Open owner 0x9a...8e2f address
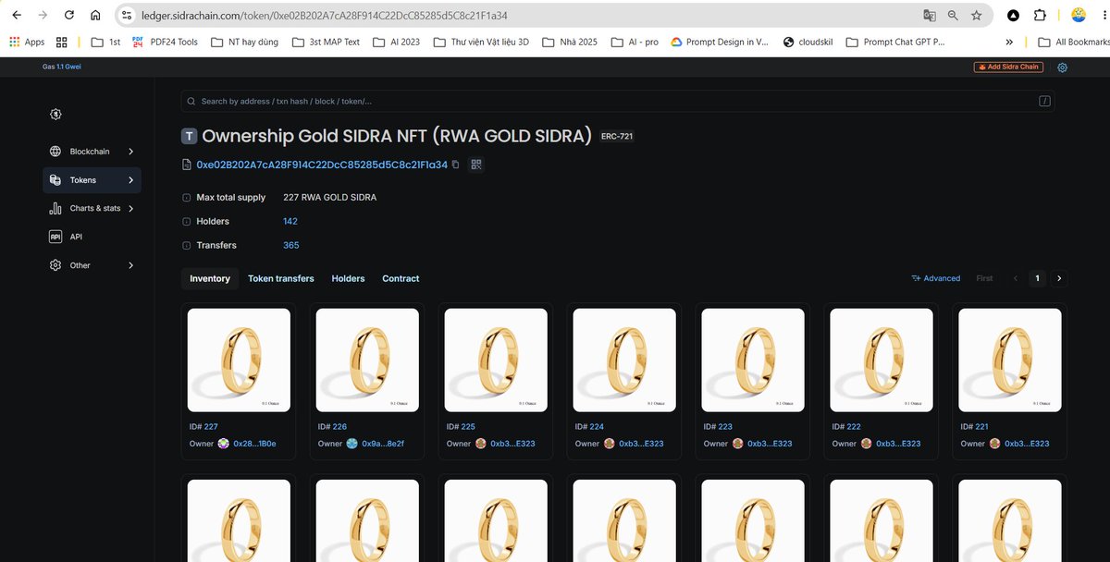 point(383,444)
